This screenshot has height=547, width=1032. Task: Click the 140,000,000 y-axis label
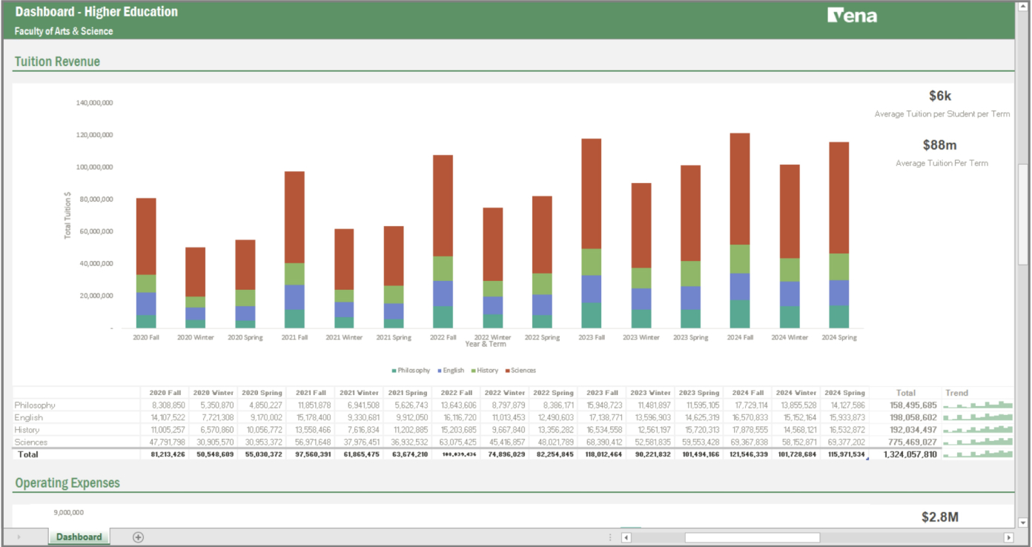[x=94, y=103]
